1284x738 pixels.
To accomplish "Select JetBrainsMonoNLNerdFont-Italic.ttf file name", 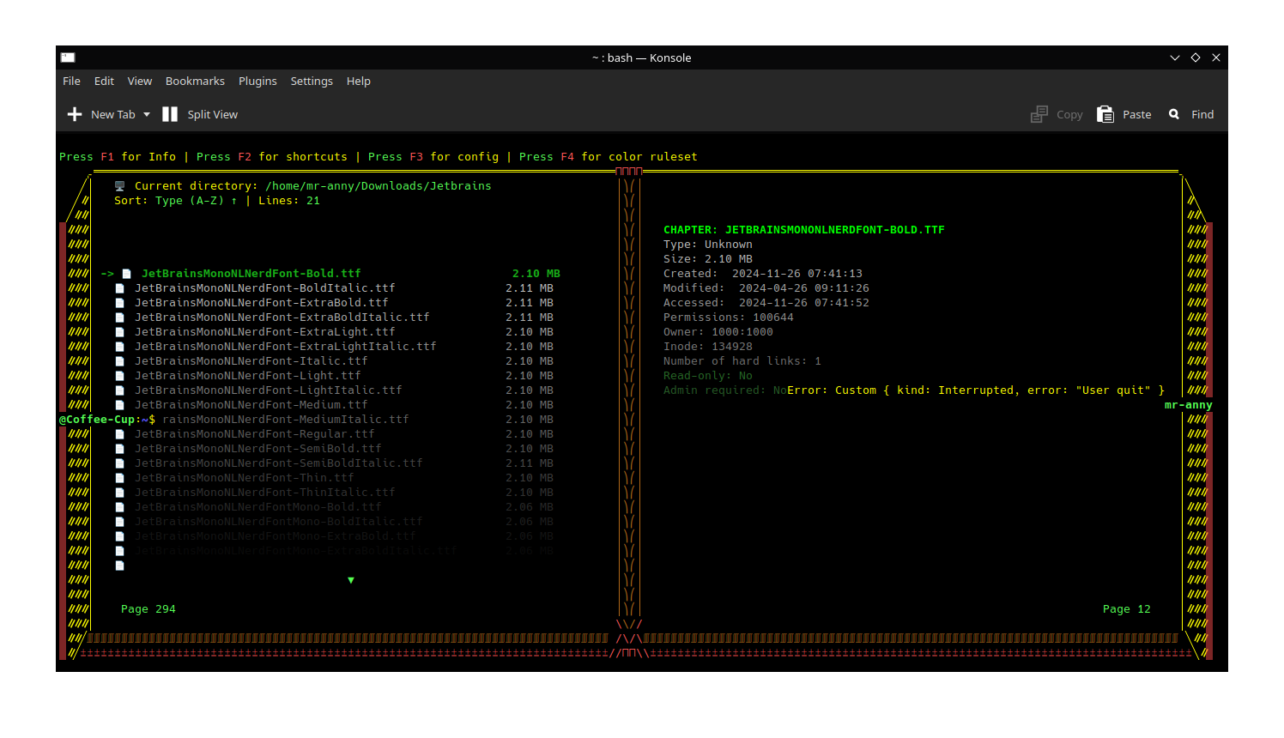I will 251,361.
